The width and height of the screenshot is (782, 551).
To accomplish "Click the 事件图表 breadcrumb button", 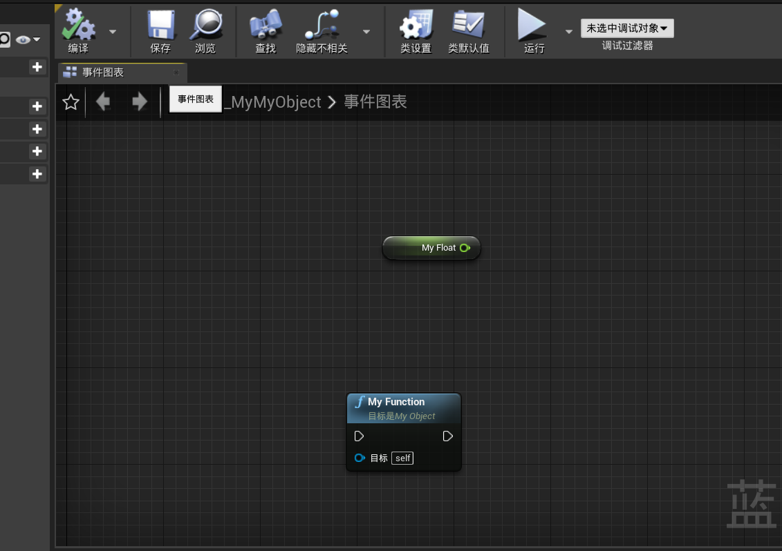I will tap(195, 99).
